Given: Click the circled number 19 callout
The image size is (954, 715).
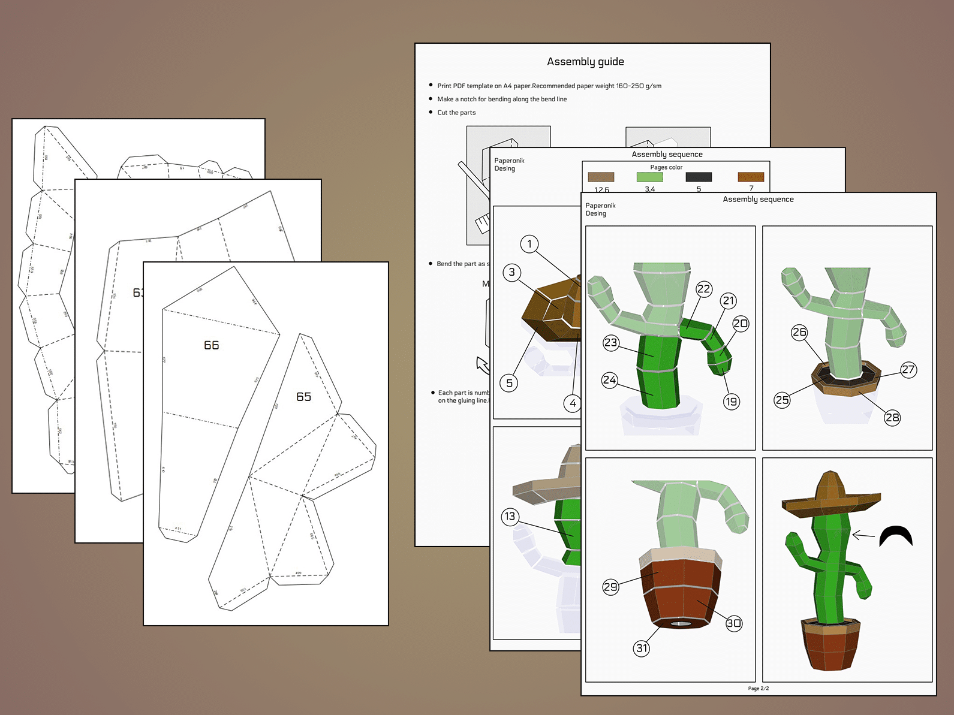Looking at the screenshot, I should coord(731,402).
